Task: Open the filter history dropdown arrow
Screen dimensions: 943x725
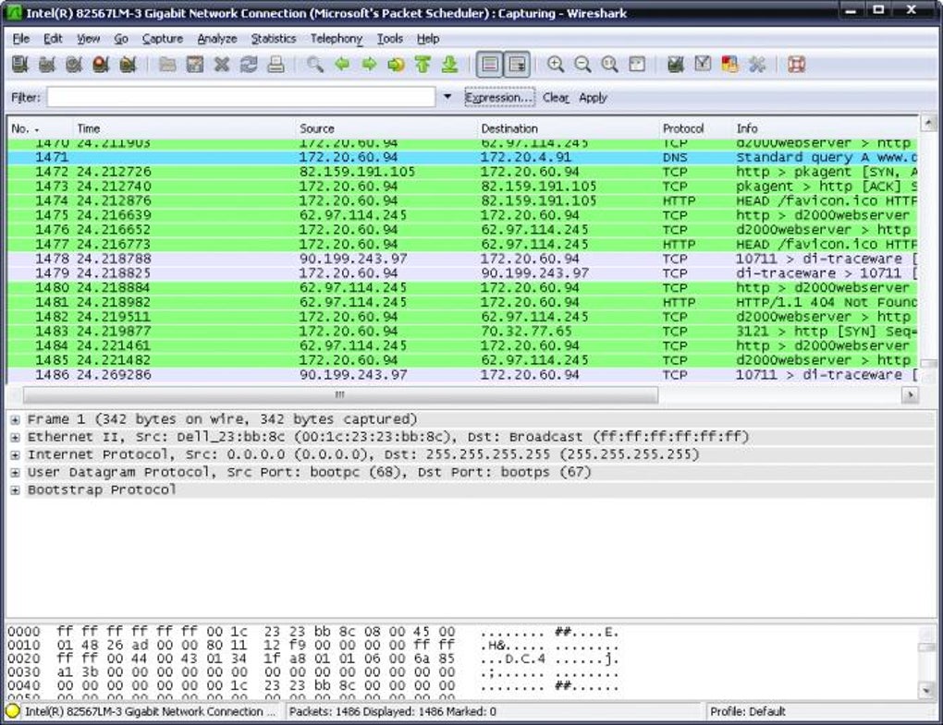Action: (x=447, y=97)
